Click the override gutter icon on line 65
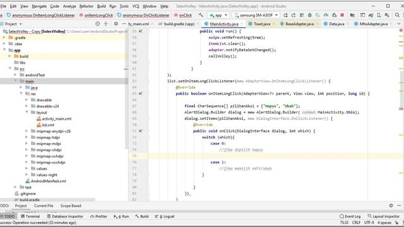The width and height of the screenshot is (404, 227). 140,94
